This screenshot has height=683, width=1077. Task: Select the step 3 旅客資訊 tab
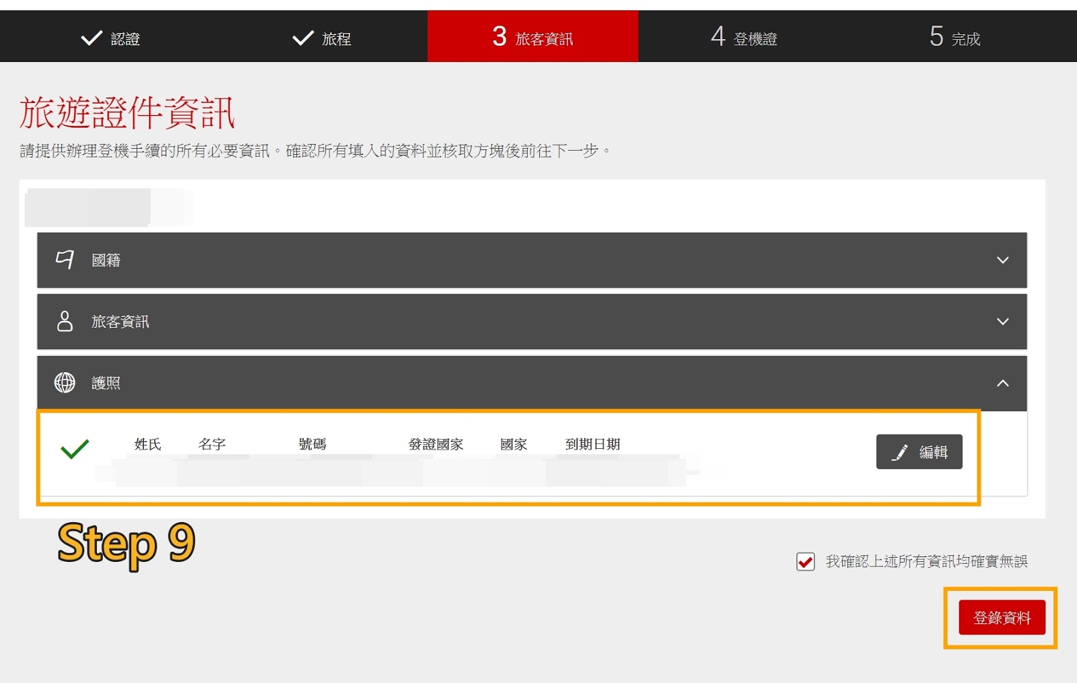pyautogui.click(x=532, y=36)
